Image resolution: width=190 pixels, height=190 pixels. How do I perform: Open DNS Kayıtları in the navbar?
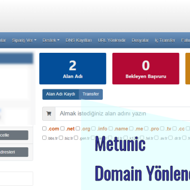click(79, 40)
